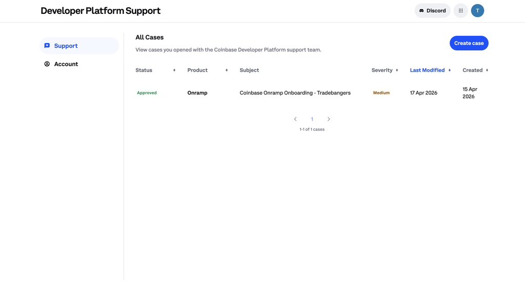
Task: Click the Create case button
Action: coord(469,43)
